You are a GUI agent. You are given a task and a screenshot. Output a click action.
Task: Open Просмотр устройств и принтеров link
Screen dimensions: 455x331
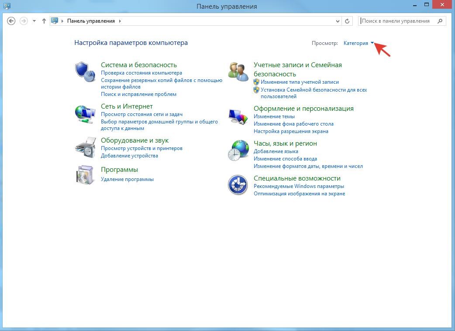pyautogui.click(x=141, y=148)
